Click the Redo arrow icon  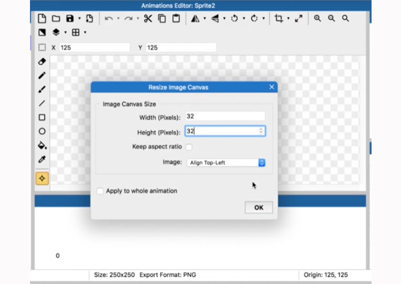[128, 18]
